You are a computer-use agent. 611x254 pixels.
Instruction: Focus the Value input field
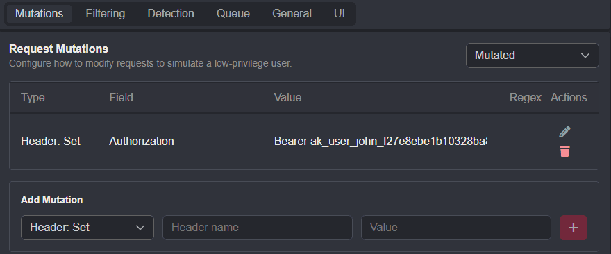click(x=456, y=228)
